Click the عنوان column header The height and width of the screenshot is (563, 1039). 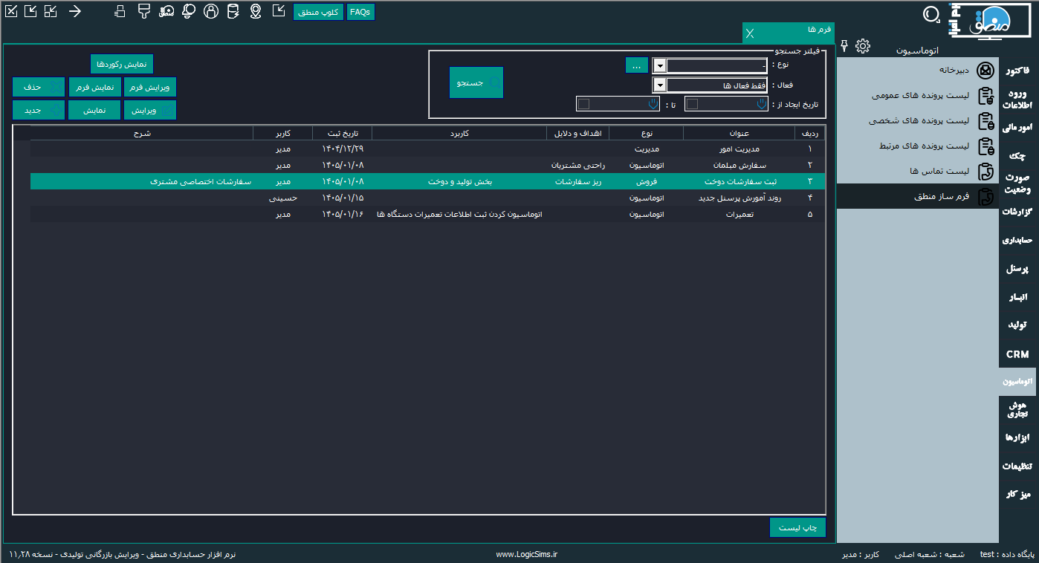tap(739, 133)
